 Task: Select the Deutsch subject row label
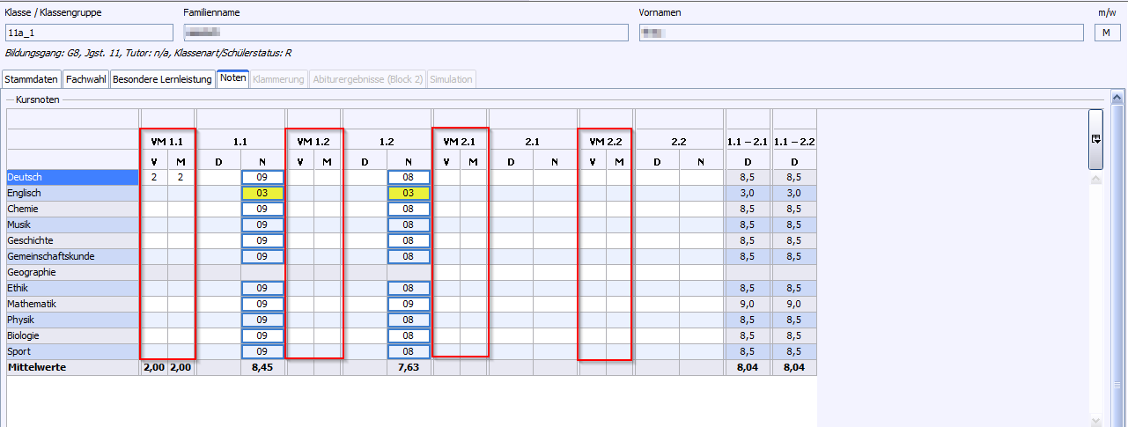coord(73,177)
